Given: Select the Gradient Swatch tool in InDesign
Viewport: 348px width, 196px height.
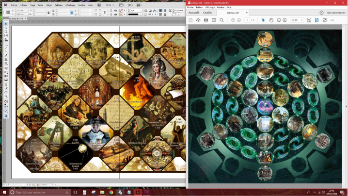Looking at the screenshot, I should (6, 76).
